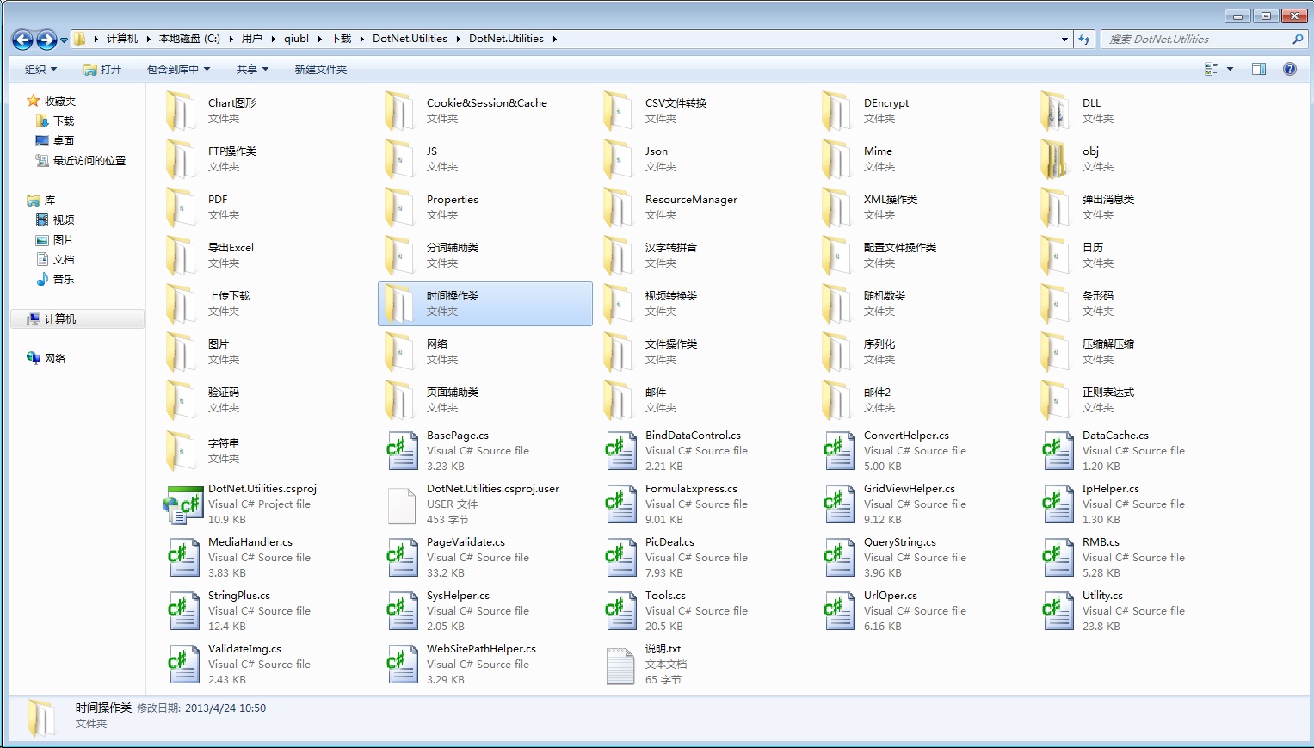Open the help question mark icon
Viewport: 1314px width, 748px height.
1289,69
